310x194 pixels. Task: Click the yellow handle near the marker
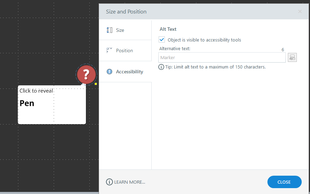pyautogui.click(x=96, y=84)
